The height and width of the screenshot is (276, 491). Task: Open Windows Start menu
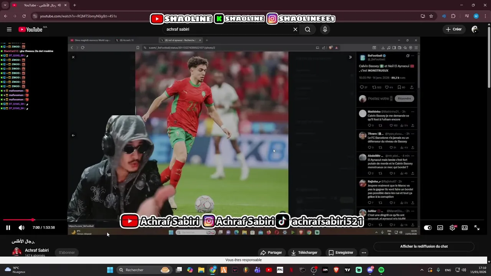[x=110, y=270]
